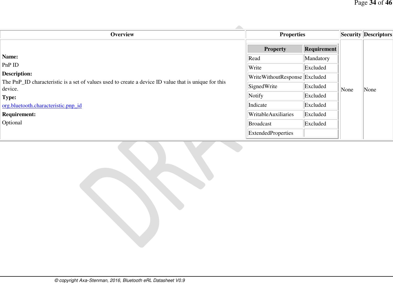Select the 'Write' property cell
Viewport: 393px width, 283px height.
tap(275, 68)
